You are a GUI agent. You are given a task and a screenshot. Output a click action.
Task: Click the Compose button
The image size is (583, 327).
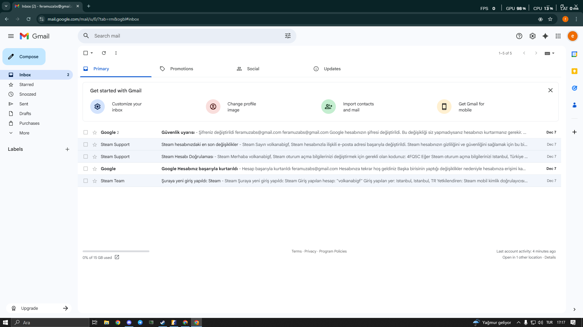pyautogui.click(x=24, y=57)
